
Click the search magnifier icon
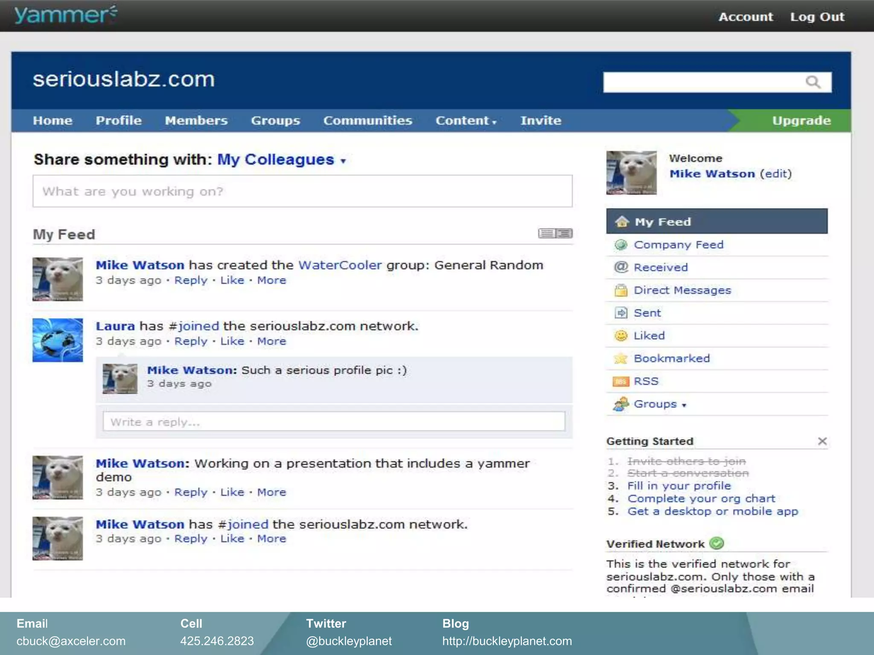coord(813,82)
